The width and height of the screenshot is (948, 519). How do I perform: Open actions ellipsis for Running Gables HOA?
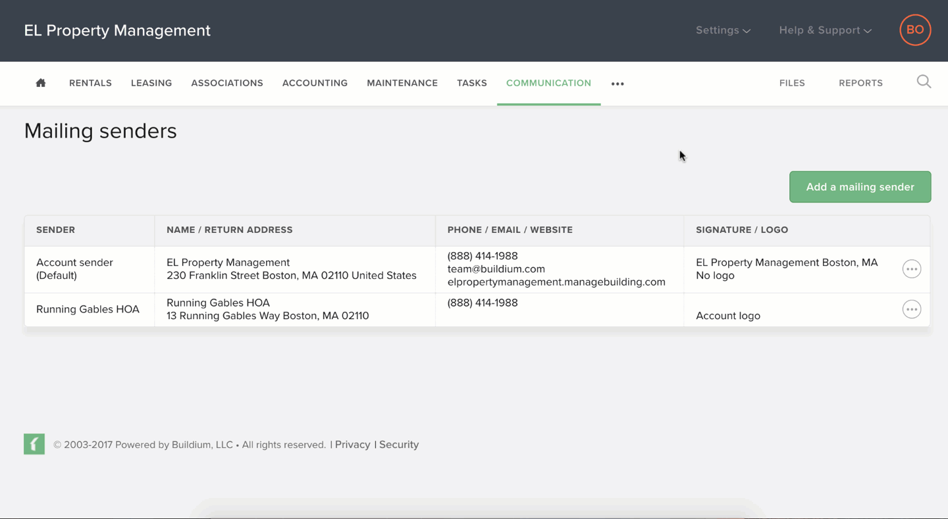pos(912,309)
